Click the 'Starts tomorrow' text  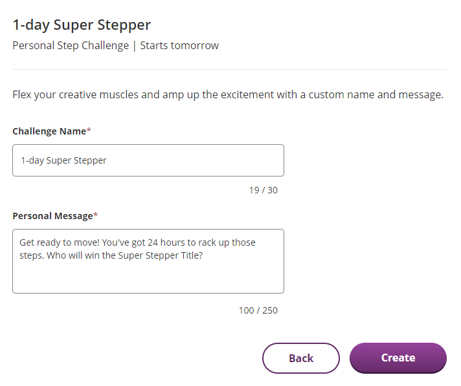pyautogui.click(x=179, y=46)
